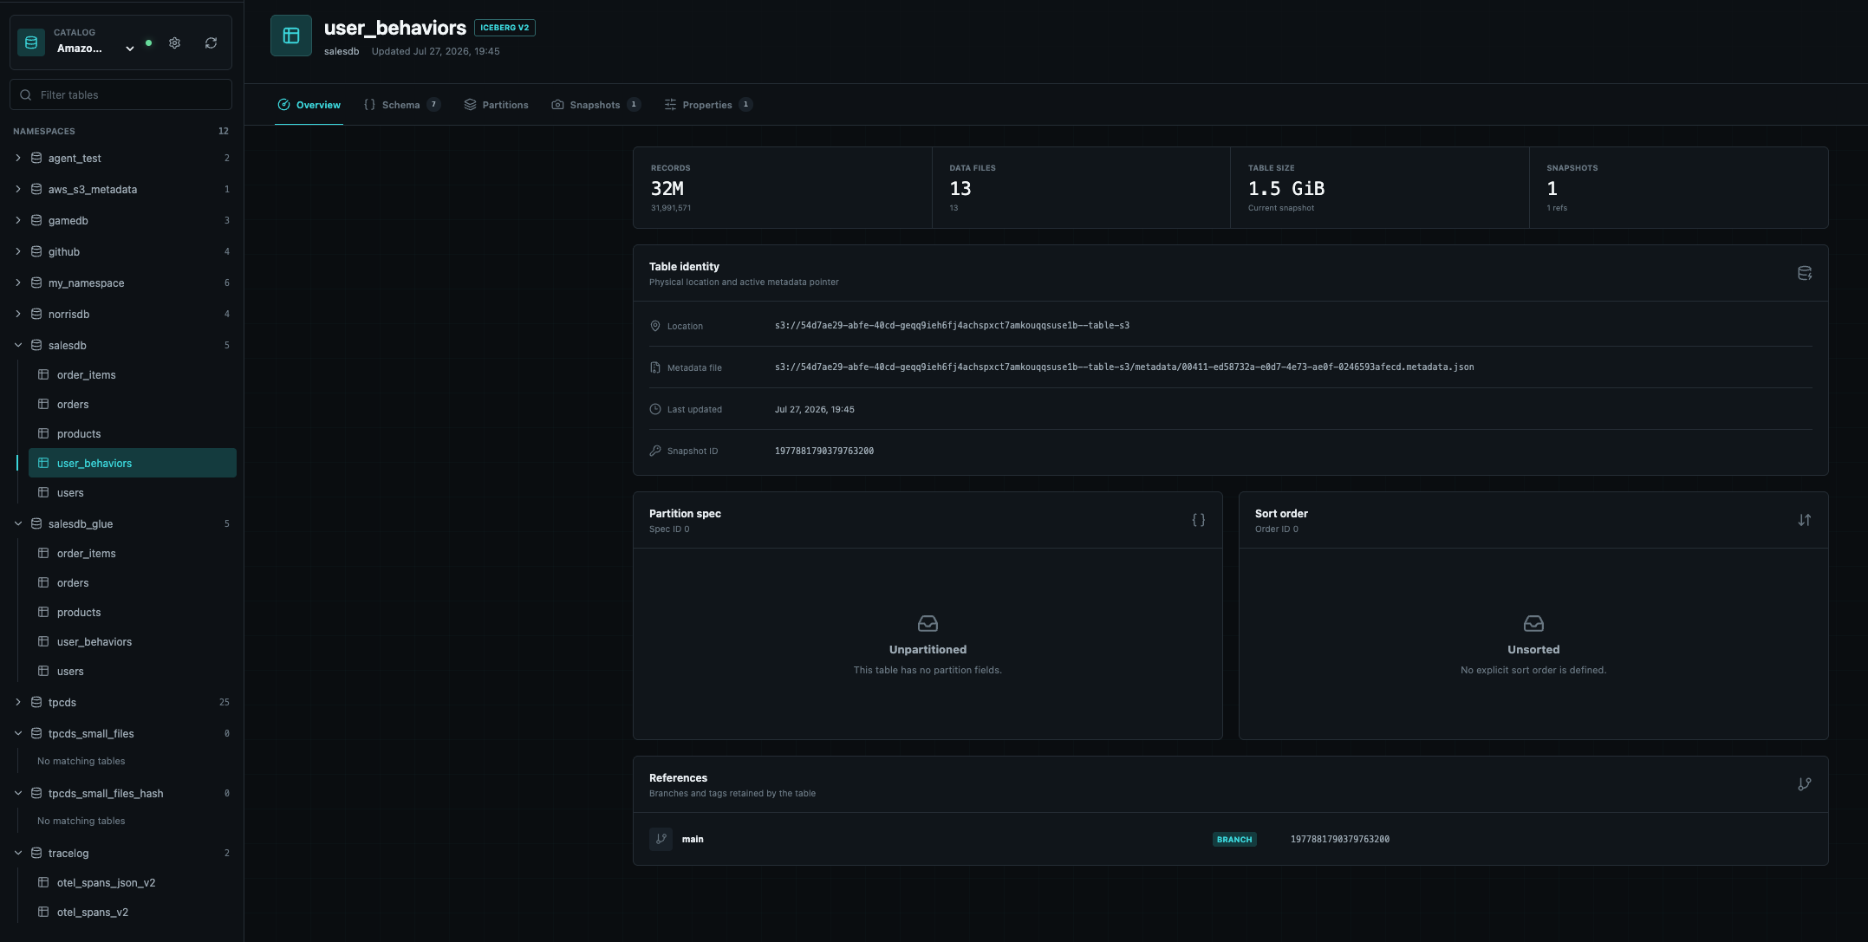Click the gamedb namespace database icon

[36, 220]
